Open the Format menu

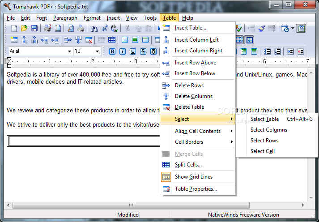pyautogui.click(x=92, y=18)
